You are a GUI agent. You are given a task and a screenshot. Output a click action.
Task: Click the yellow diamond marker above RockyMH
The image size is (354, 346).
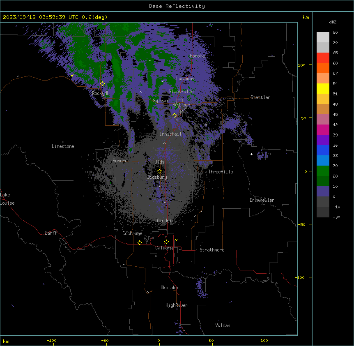click(103, 84)
